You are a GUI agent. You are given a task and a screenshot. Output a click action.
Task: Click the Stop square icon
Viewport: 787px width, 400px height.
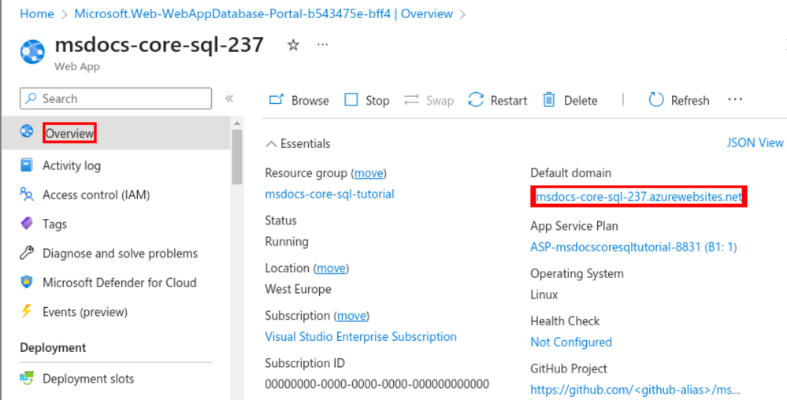(x=351, y=99)
